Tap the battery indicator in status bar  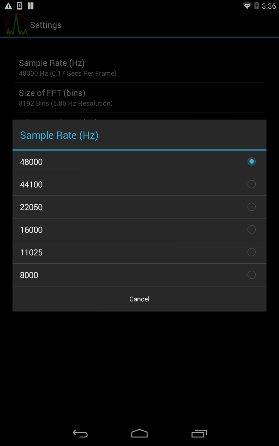(257, 5)
